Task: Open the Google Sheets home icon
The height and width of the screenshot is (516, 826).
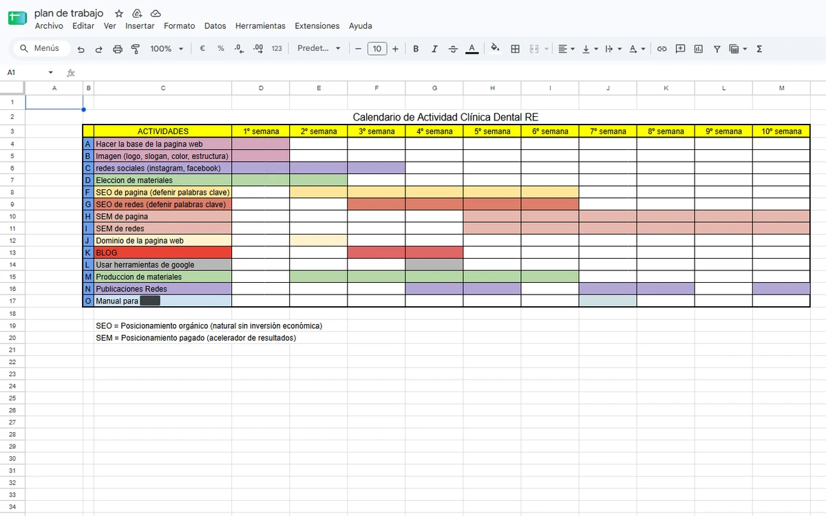Action: pos(17,19)
